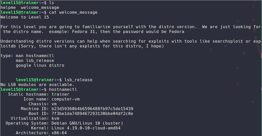This screenshot has height=136, width=262.
Task: Click the 'man lsb_release' hint line
Action: pos(35,60)
